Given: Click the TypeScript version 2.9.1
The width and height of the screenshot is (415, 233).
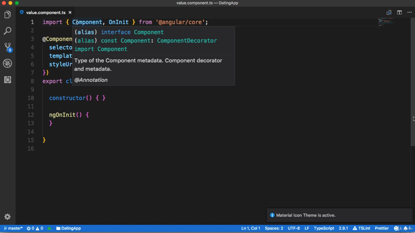Looking at the screenshot, I should [x=343, y=228].
